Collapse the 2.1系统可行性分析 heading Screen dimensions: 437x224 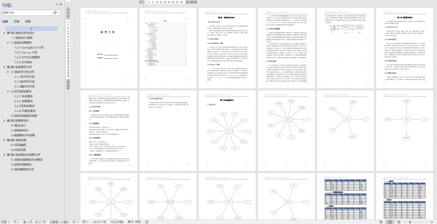coord(8,72)
